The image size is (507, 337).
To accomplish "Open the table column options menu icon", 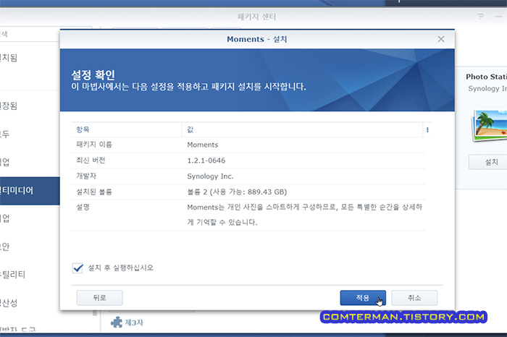I will coord(427,129).
